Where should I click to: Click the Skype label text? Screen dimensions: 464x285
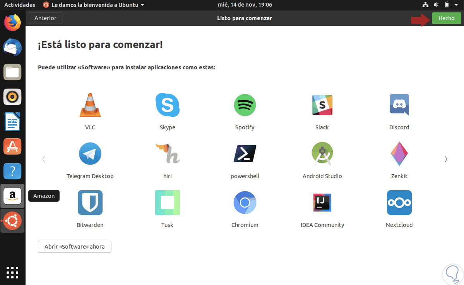(168, 127)
